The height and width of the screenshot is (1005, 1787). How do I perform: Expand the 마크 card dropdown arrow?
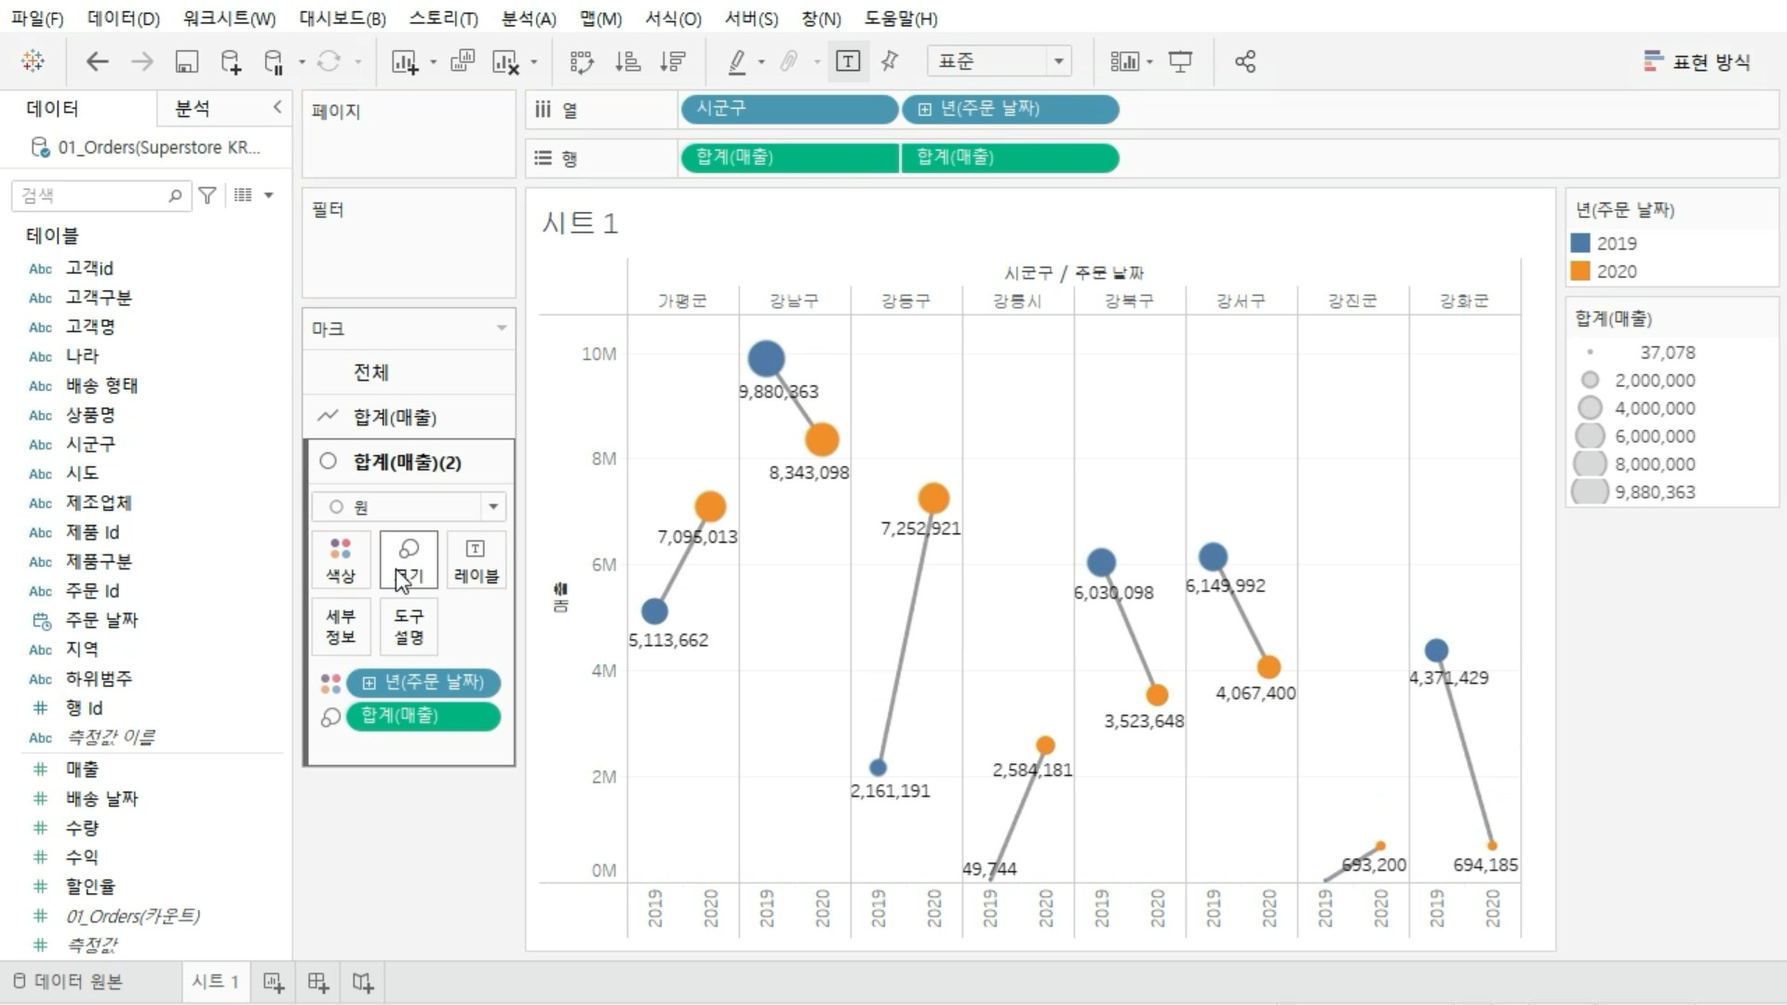[502, 328]
